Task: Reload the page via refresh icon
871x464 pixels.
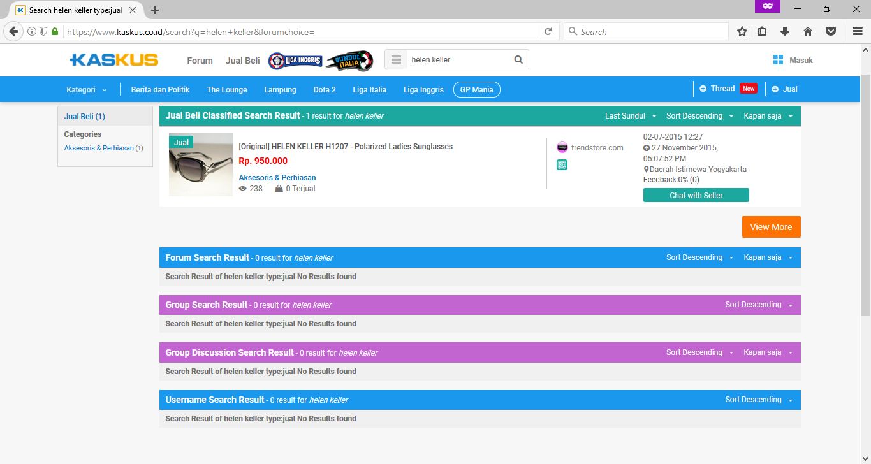Action: (548, 31)
